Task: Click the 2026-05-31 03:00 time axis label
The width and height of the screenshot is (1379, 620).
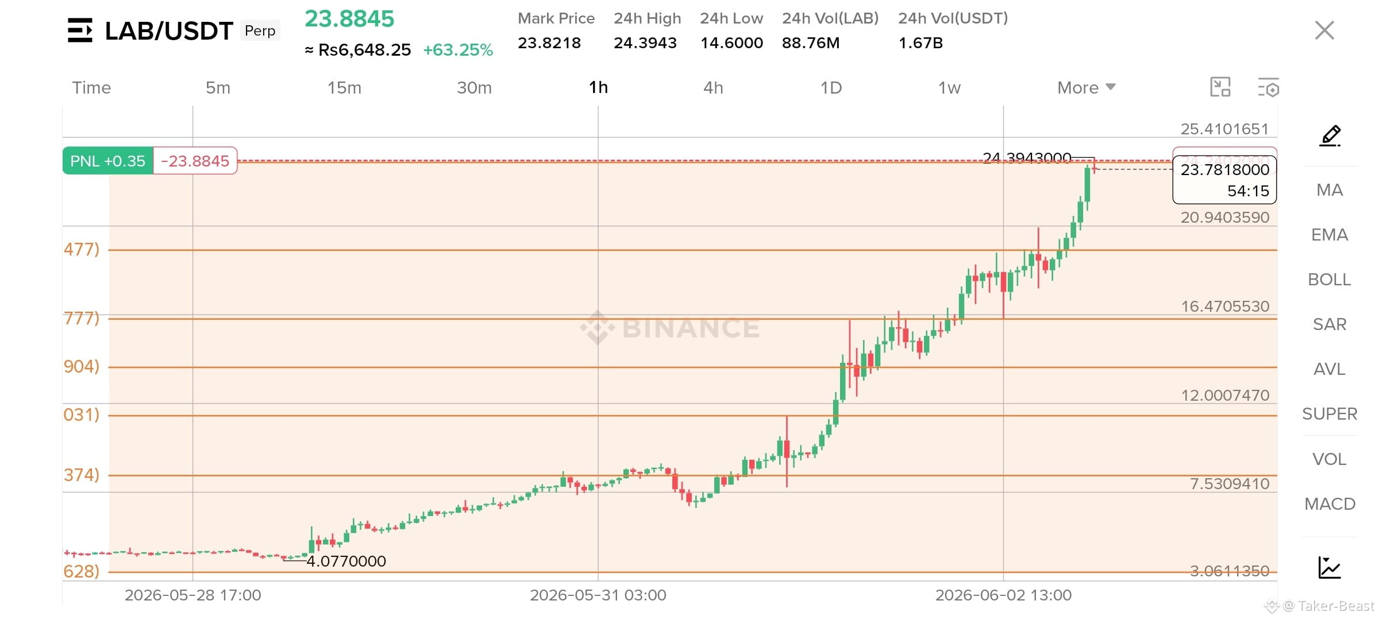Action: (598, 595)
